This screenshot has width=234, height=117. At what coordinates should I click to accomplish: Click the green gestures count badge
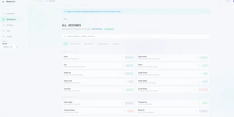(109, 29)
